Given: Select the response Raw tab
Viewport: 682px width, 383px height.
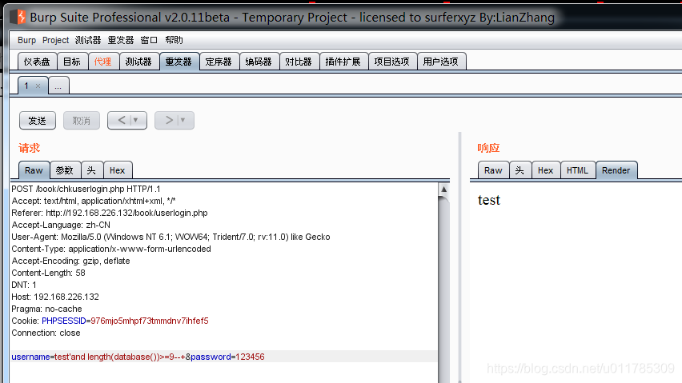Looking at the screenshot, I should click(x=493, y=170).
